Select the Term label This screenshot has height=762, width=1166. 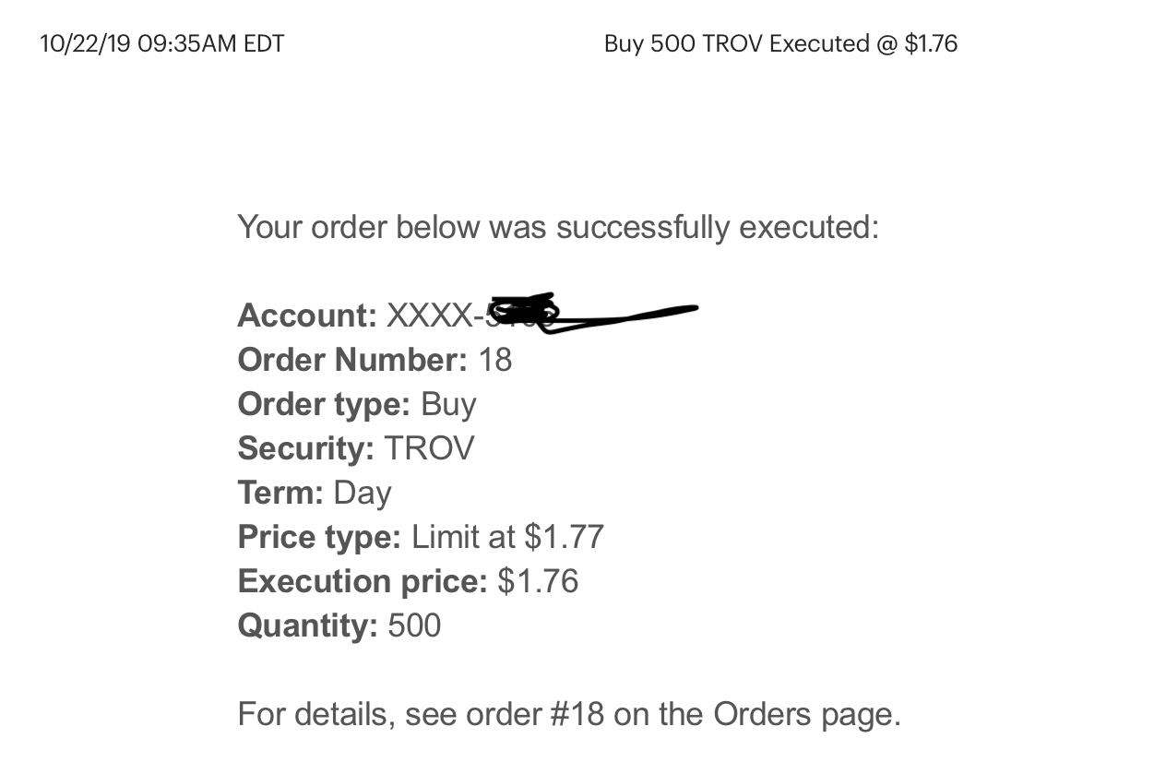(x=280, y=493)
